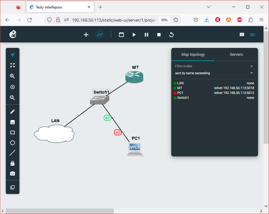Expand the Filter nodes dropdown

click(251, 66)
